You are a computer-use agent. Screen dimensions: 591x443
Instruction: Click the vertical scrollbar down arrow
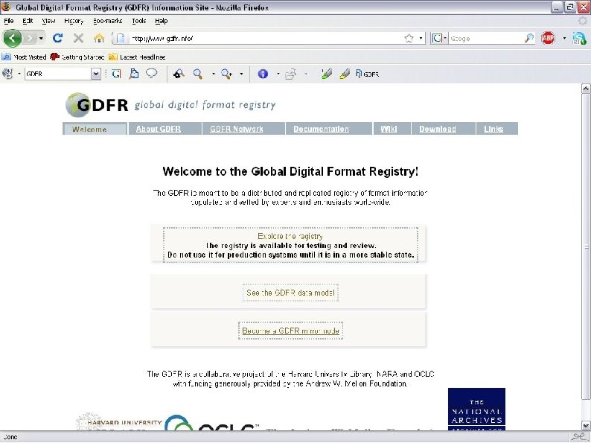pyautogui.click(x=586, y=425)
